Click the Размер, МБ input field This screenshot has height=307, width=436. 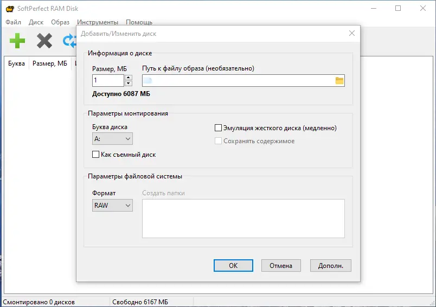point(108,81)
